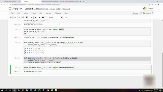Open the cell type dropdown showing Code
Image resolution: width=163 pixels, height=92 pixels.
[56, 17]
